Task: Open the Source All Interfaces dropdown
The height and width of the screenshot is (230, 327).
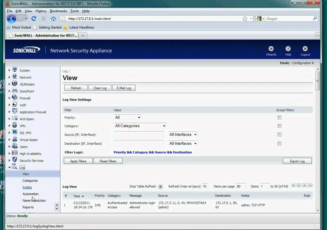Action: pyautogui.click(x=183, y=134)
